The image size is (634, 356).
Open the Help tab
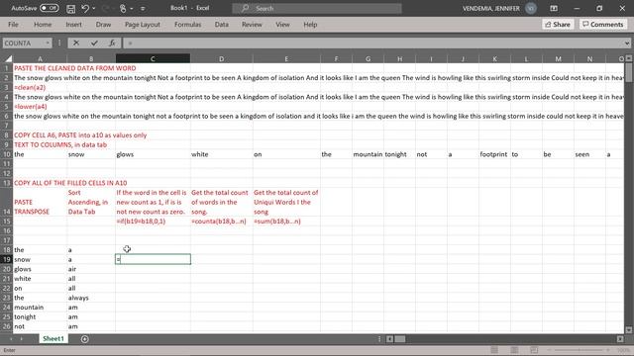pos(310,25)
